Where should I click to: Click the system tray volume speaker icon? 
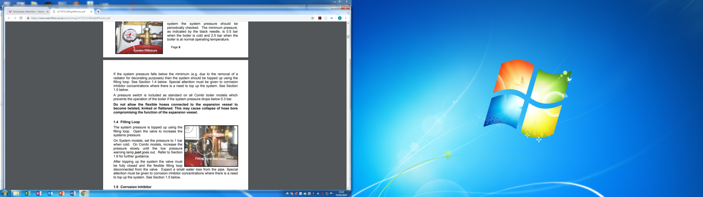(x=318, y=193)
